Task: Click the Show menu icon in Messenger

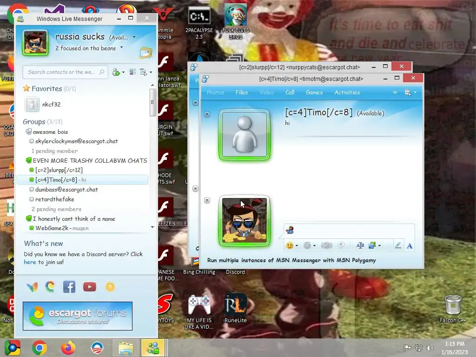Action: coord(143,72)
